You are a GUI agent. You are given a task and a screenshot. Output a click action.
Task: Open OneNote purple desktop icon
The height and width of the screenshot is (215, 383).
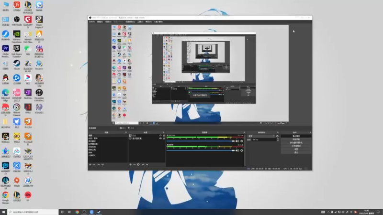[x=28, y=94]
